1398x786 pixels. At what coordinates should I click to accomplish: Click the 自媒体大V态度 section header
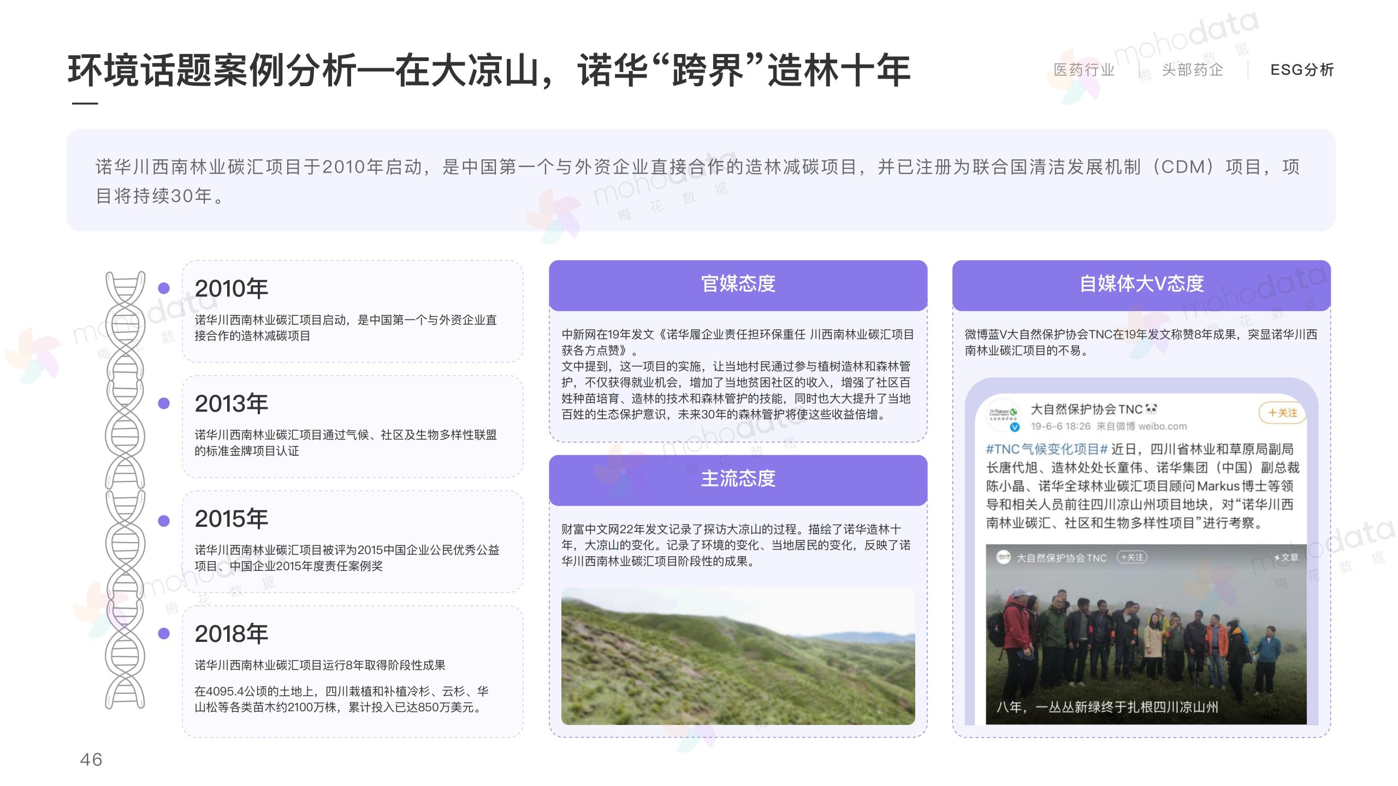point(1141,284)
